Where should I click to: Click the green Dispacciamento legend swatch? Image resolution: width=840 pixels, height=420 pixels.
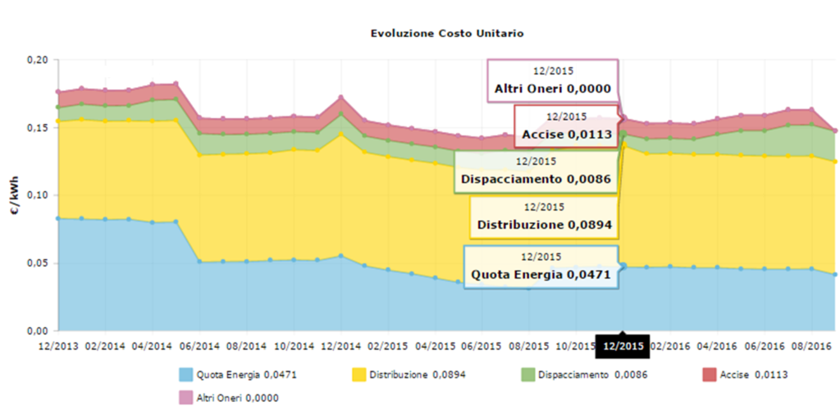[527, 375]
